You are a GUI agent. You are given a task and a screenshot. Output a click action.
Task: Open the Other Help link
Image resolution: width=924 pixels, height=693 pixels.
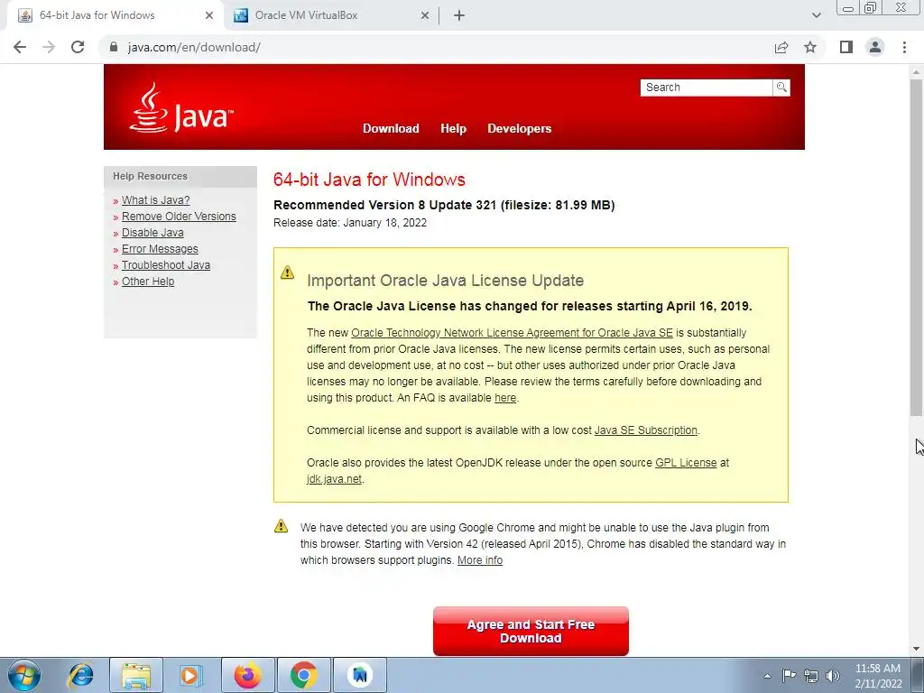[148, 282]
